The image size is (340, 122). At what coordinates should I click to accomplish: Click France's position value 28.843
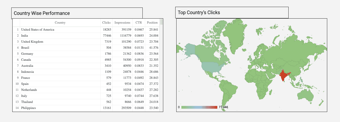[154, 78]
